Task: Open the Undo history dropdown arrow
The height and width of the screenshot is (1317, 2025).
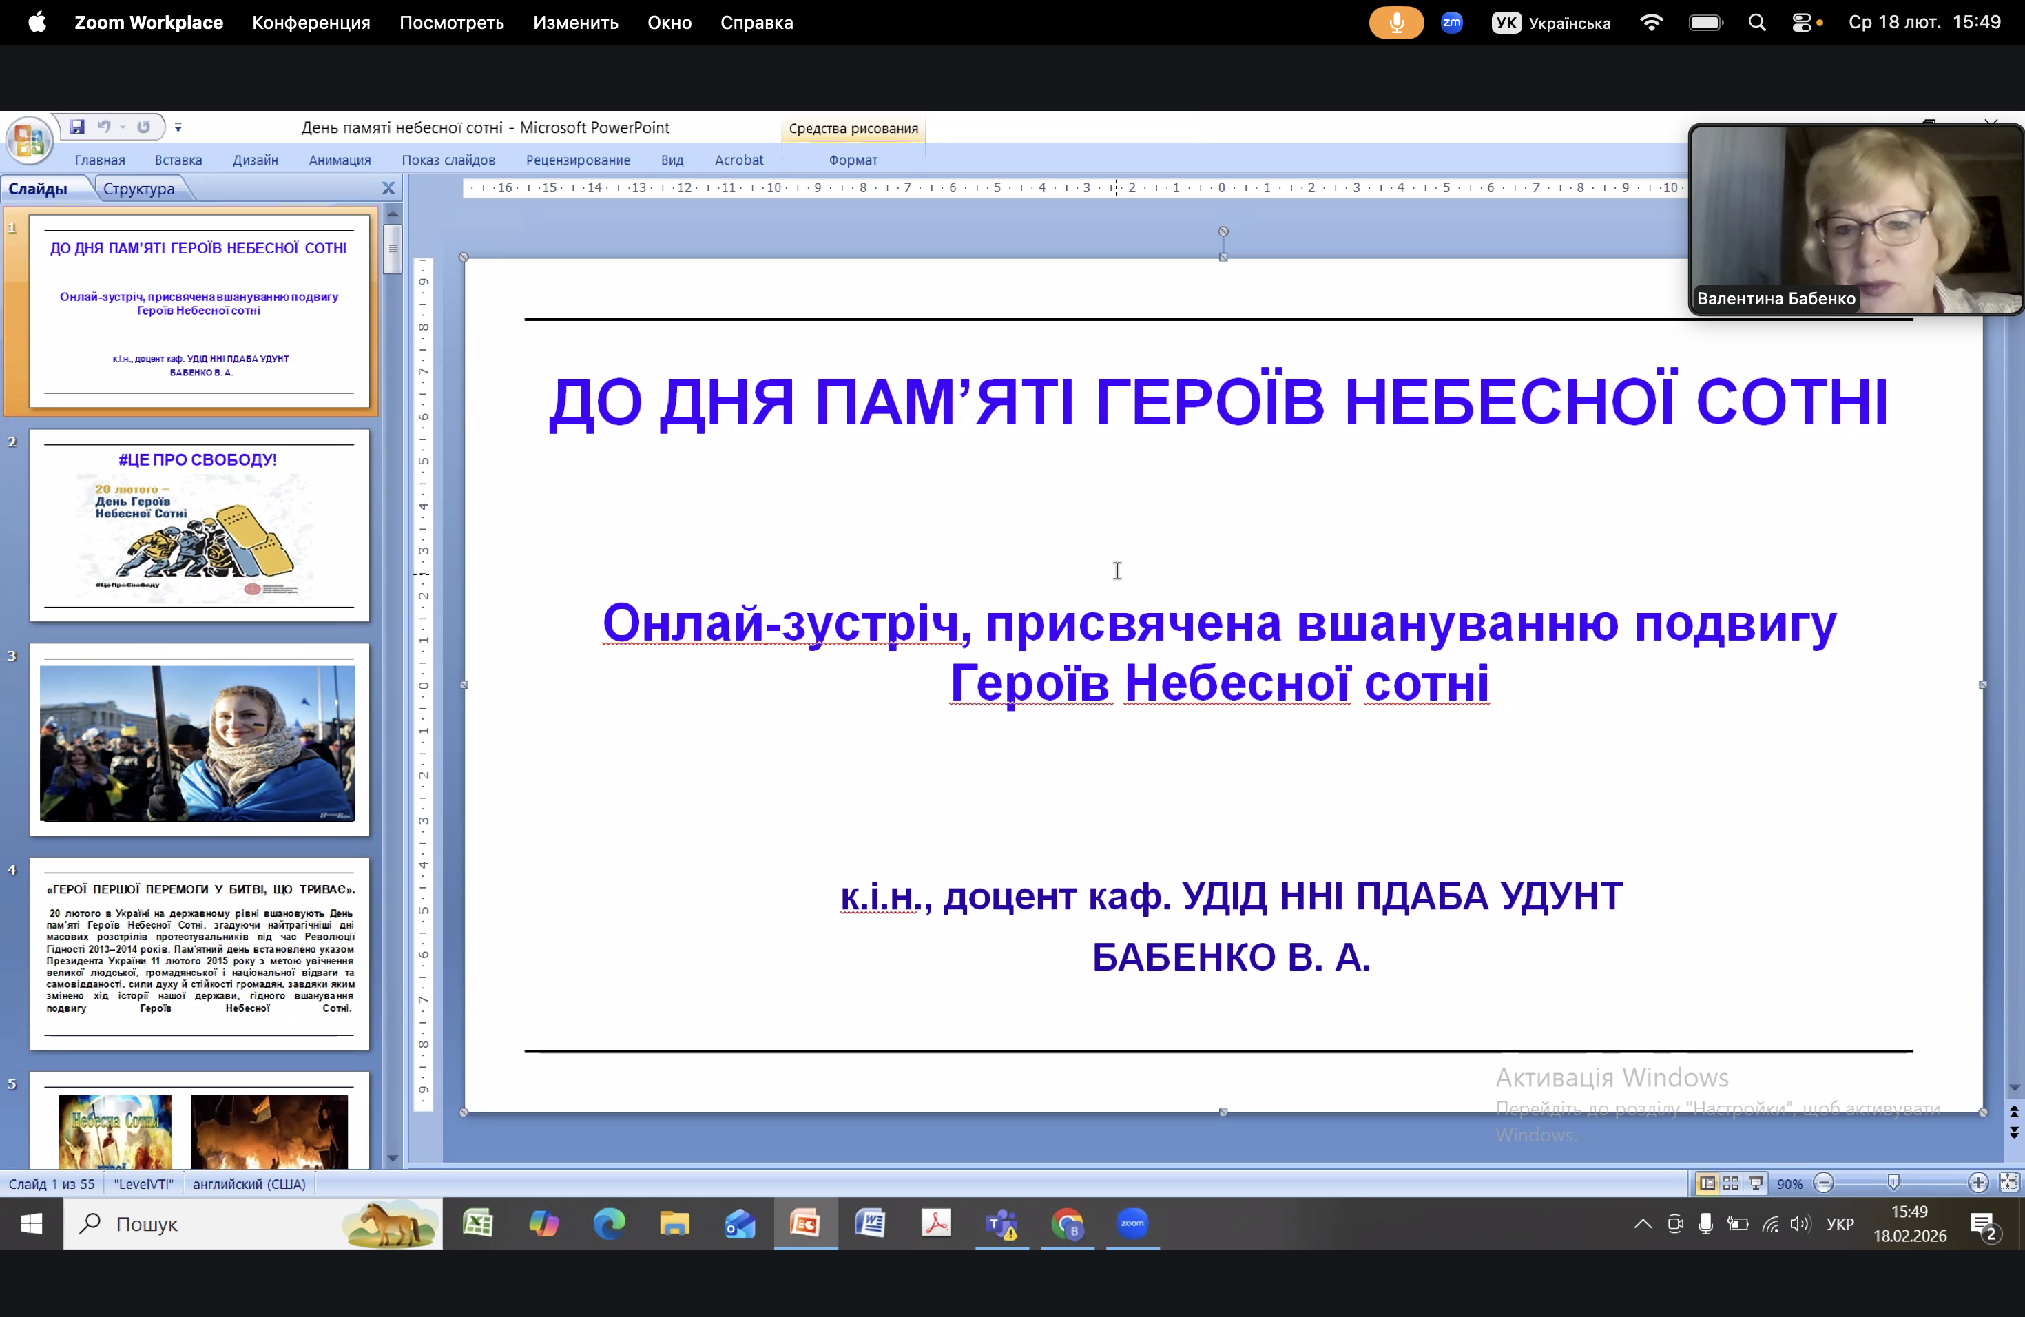Action: (123, 127)
